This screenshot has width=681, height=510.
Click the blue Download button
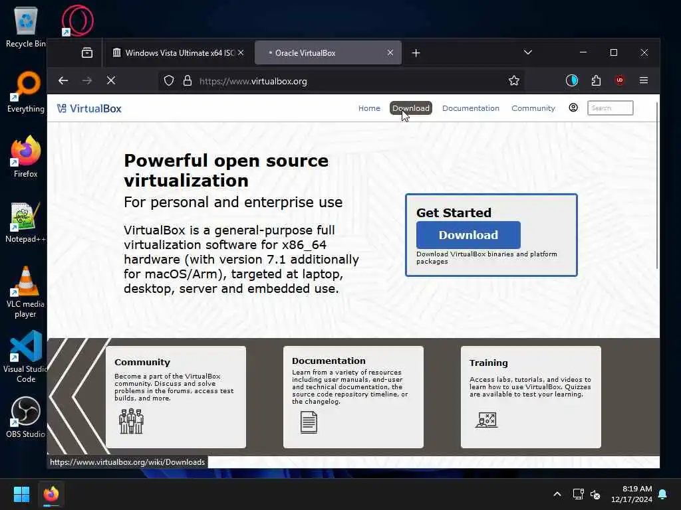pos(468,234)
